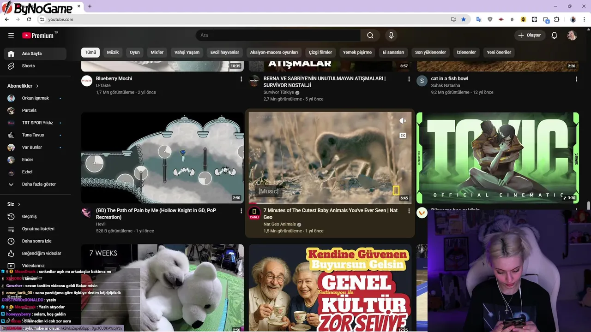Click the browser back arrow

tap(6, 19)
